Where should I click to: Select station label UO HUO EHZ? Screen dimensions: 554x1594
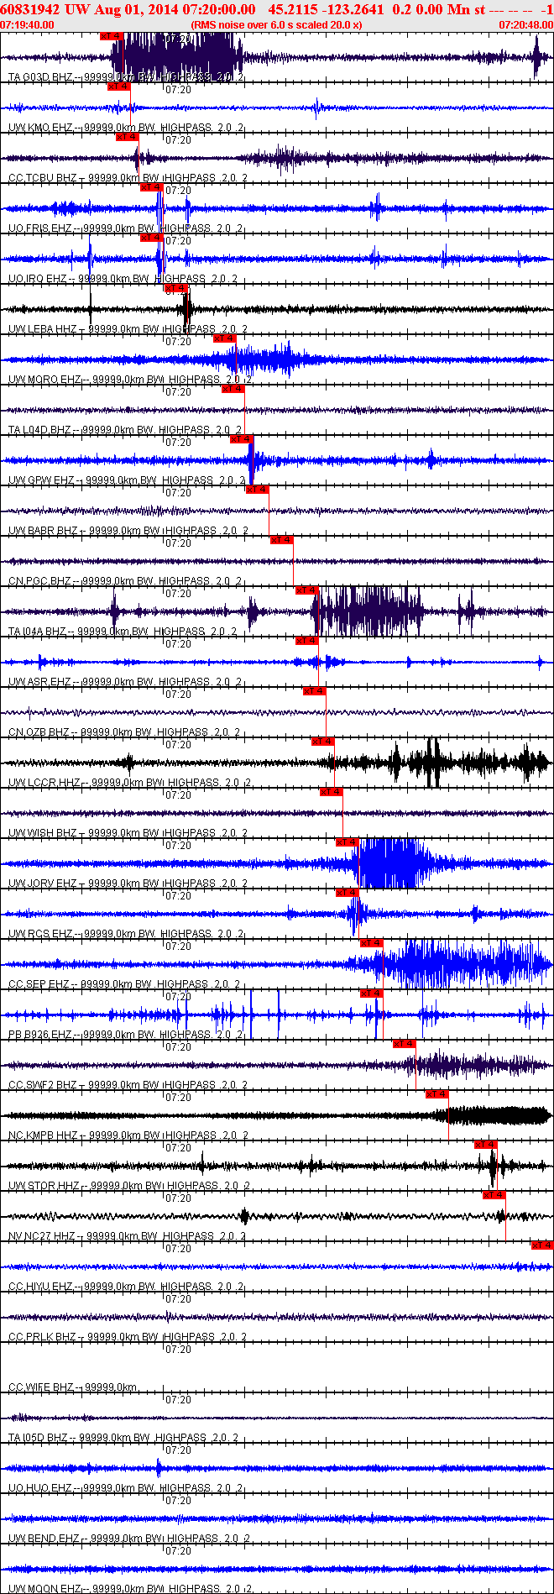pos(40,1488)
